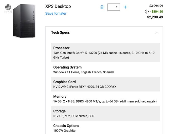
Task: Open the XPS Desktop product image
Action: 24,21
